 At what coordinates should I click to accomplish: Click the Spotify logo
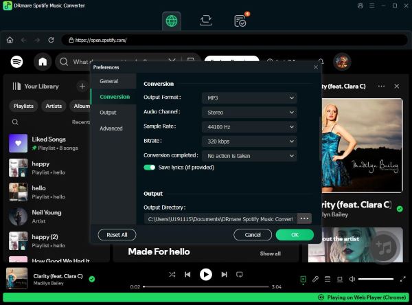coord(16,62)
